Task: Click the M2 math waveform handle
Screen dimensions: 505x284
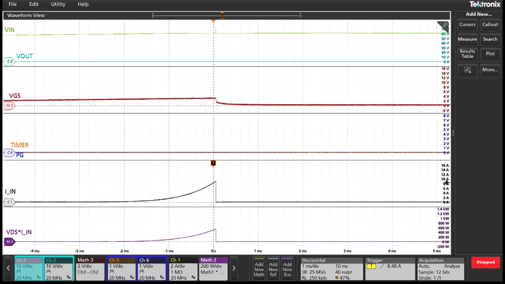Action: coord(9,242)
